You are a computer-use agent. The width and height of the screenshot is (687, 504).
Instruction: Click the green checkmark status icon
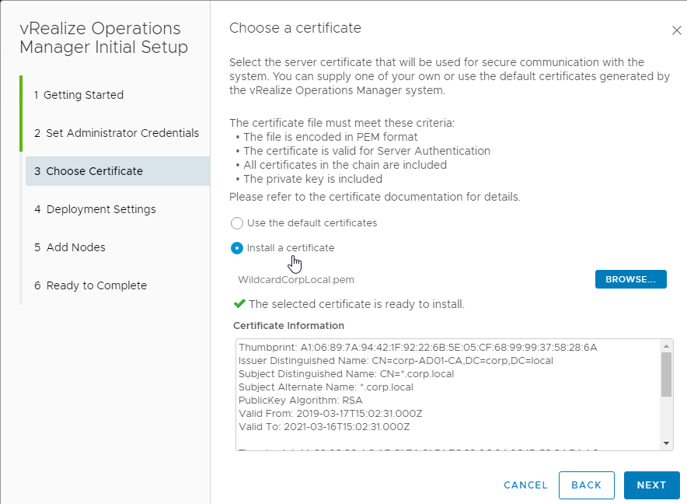[239, 303]
